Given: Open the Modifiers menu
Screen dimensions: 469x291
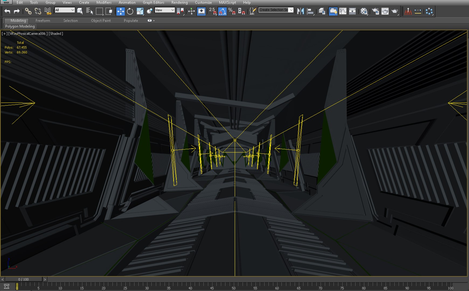Looking at the screenshot, I should coord(104,2).
